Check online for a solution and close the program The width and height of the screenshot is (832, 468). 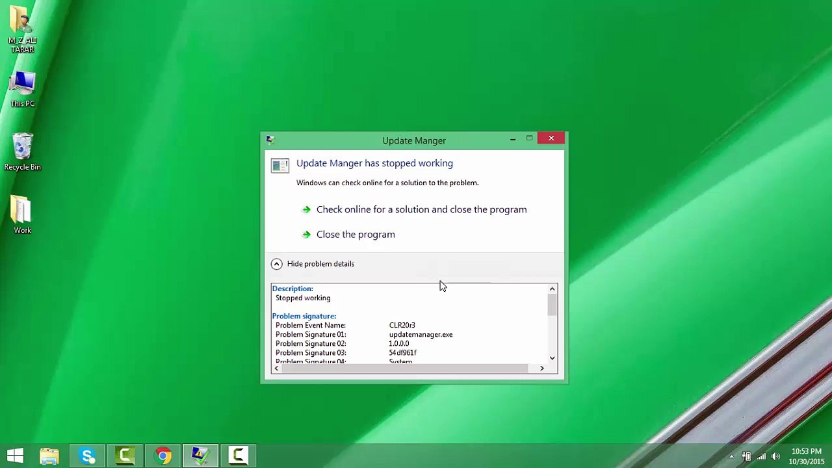pos(415,209)
